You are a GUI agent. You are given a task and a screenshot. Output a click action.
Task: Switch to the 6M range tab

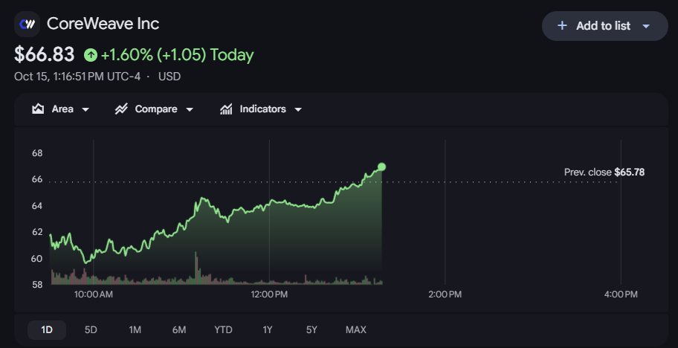[179, 330]
